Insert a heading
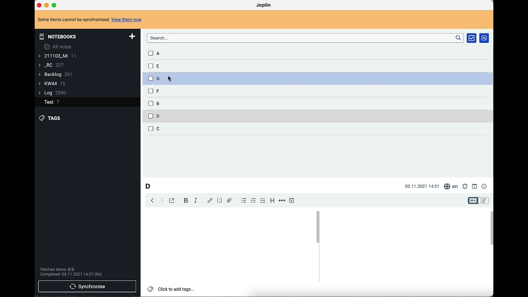This screenshot has width=528, height=297. (x=272, y=200)
